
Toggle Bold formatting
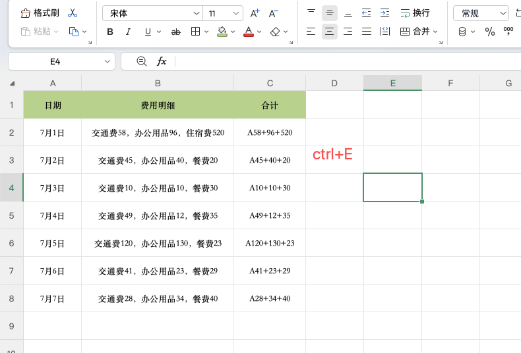coord(110,32)
